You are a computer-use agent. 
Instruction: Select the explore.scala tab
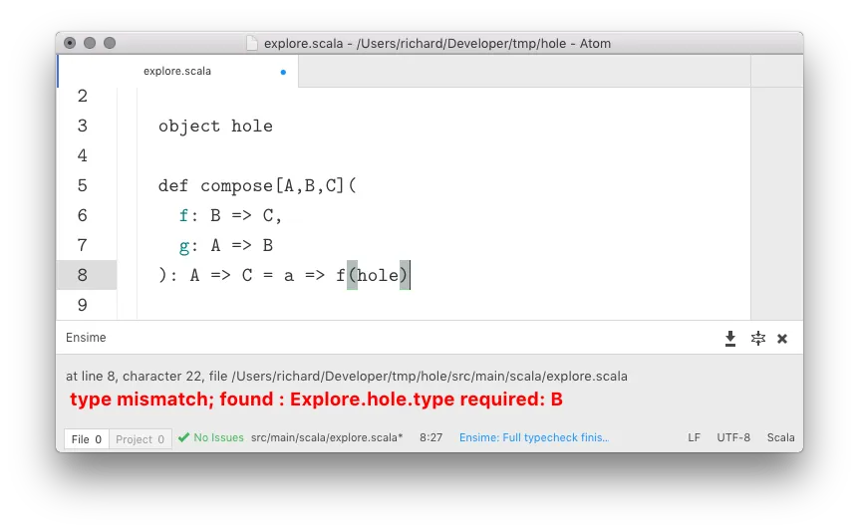(x=177, y=71)
